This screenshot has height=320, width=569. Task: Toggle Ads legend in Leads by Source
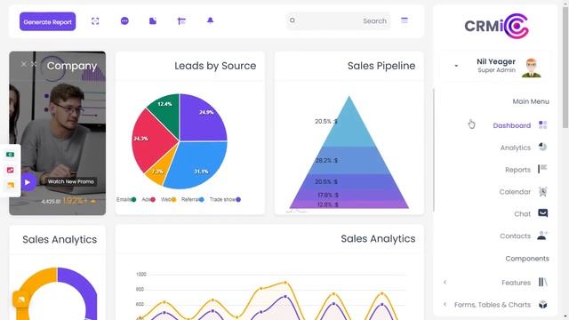pyautogui.click(x=148, y=199)
